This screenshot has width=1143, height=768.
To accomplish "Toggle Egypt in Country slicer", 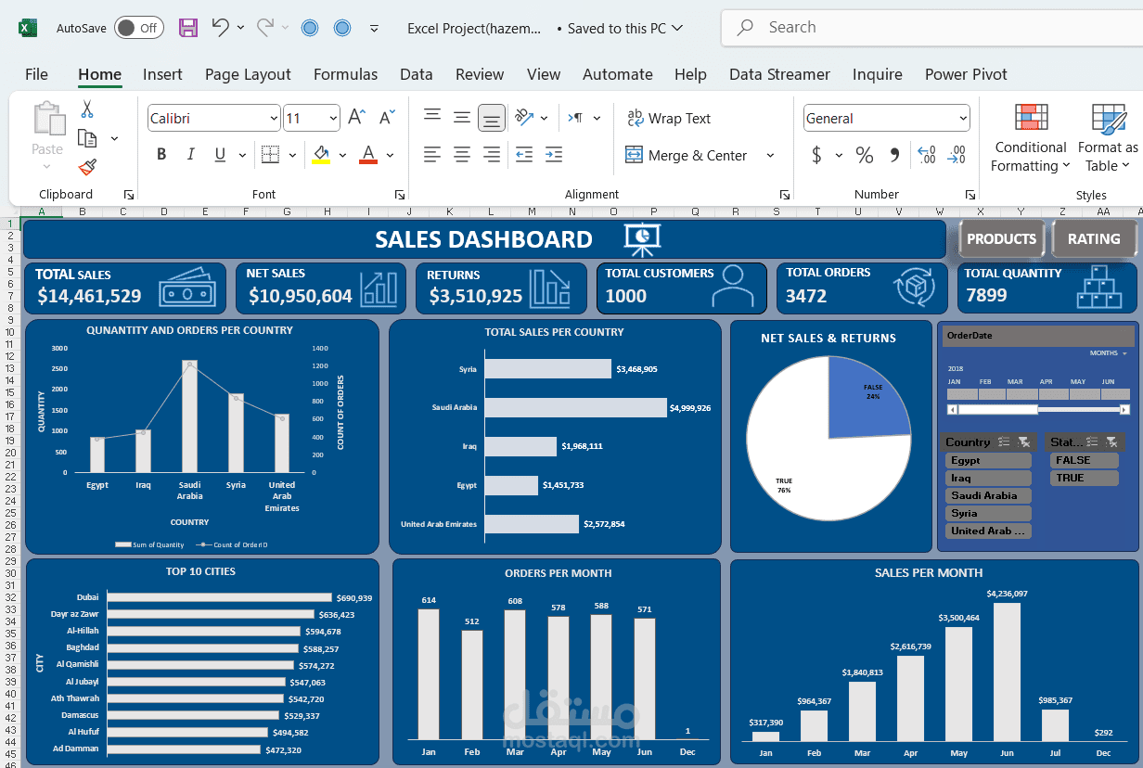I will coord(988,460).
